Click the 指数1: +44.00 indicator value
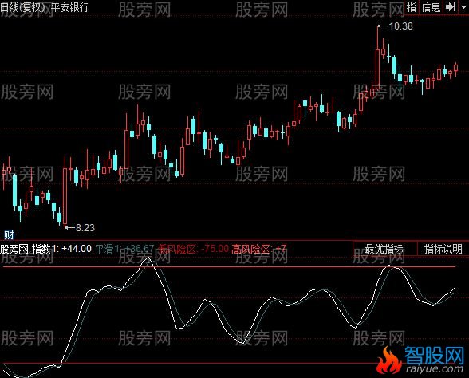 [x=61, y=249]
